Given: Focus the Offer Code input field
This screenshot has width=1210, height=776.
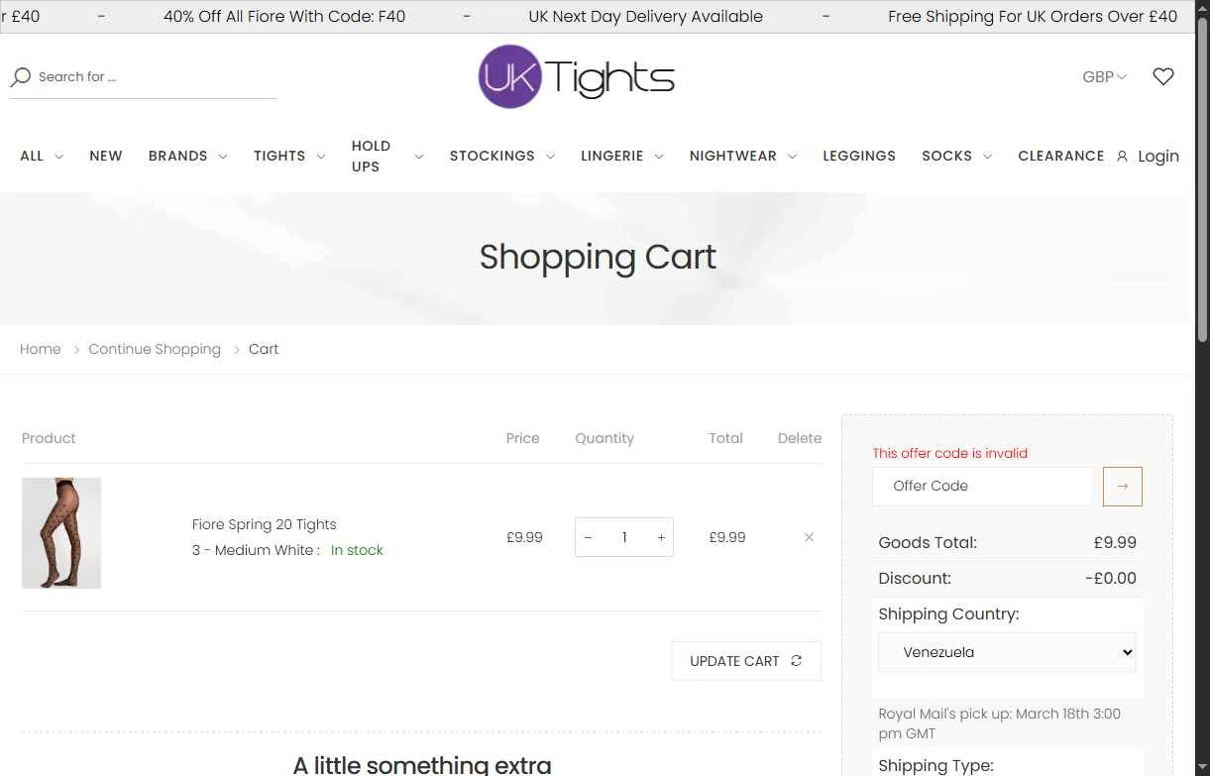Looking at the screenshot, I should pos(983,487).
